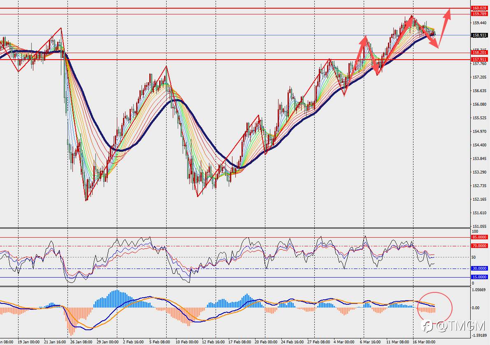Click the MACD scale value 1.05669

[479, 290]
